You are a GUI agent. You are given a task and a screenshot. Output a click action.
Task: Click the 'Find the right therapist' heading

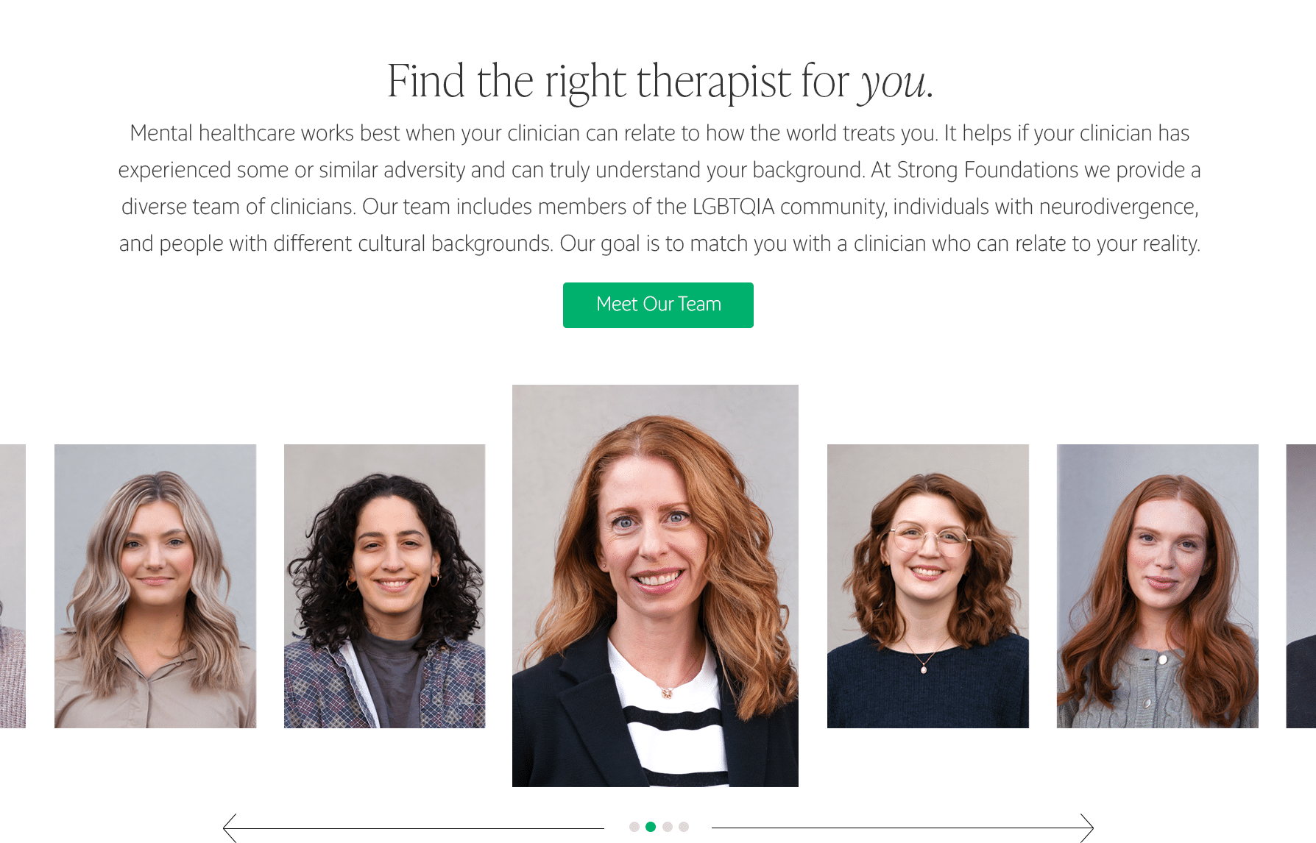659,81
